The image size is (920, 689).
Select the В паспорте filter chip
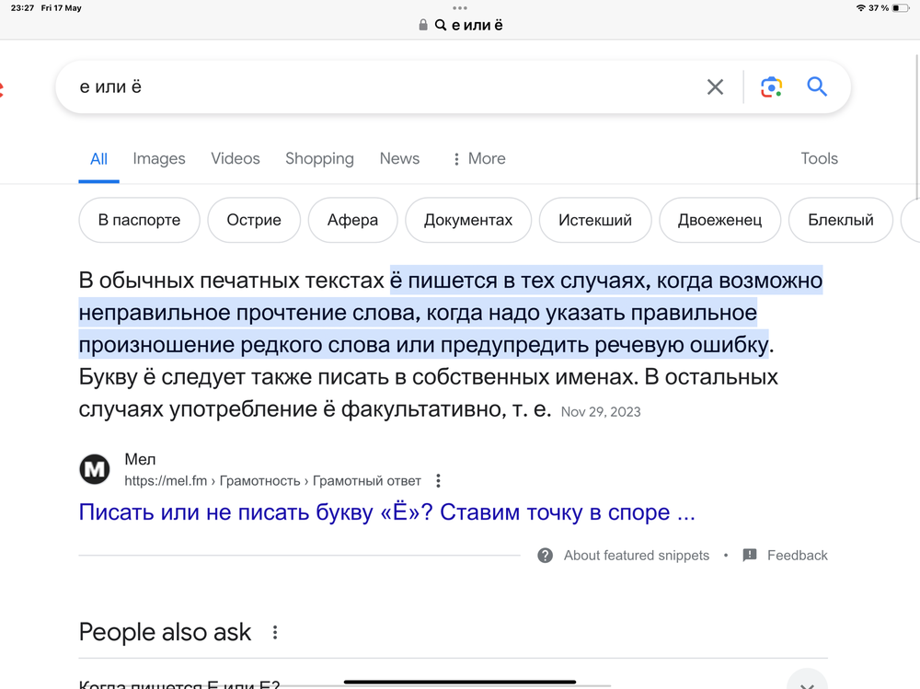click(x=139, y=220)
